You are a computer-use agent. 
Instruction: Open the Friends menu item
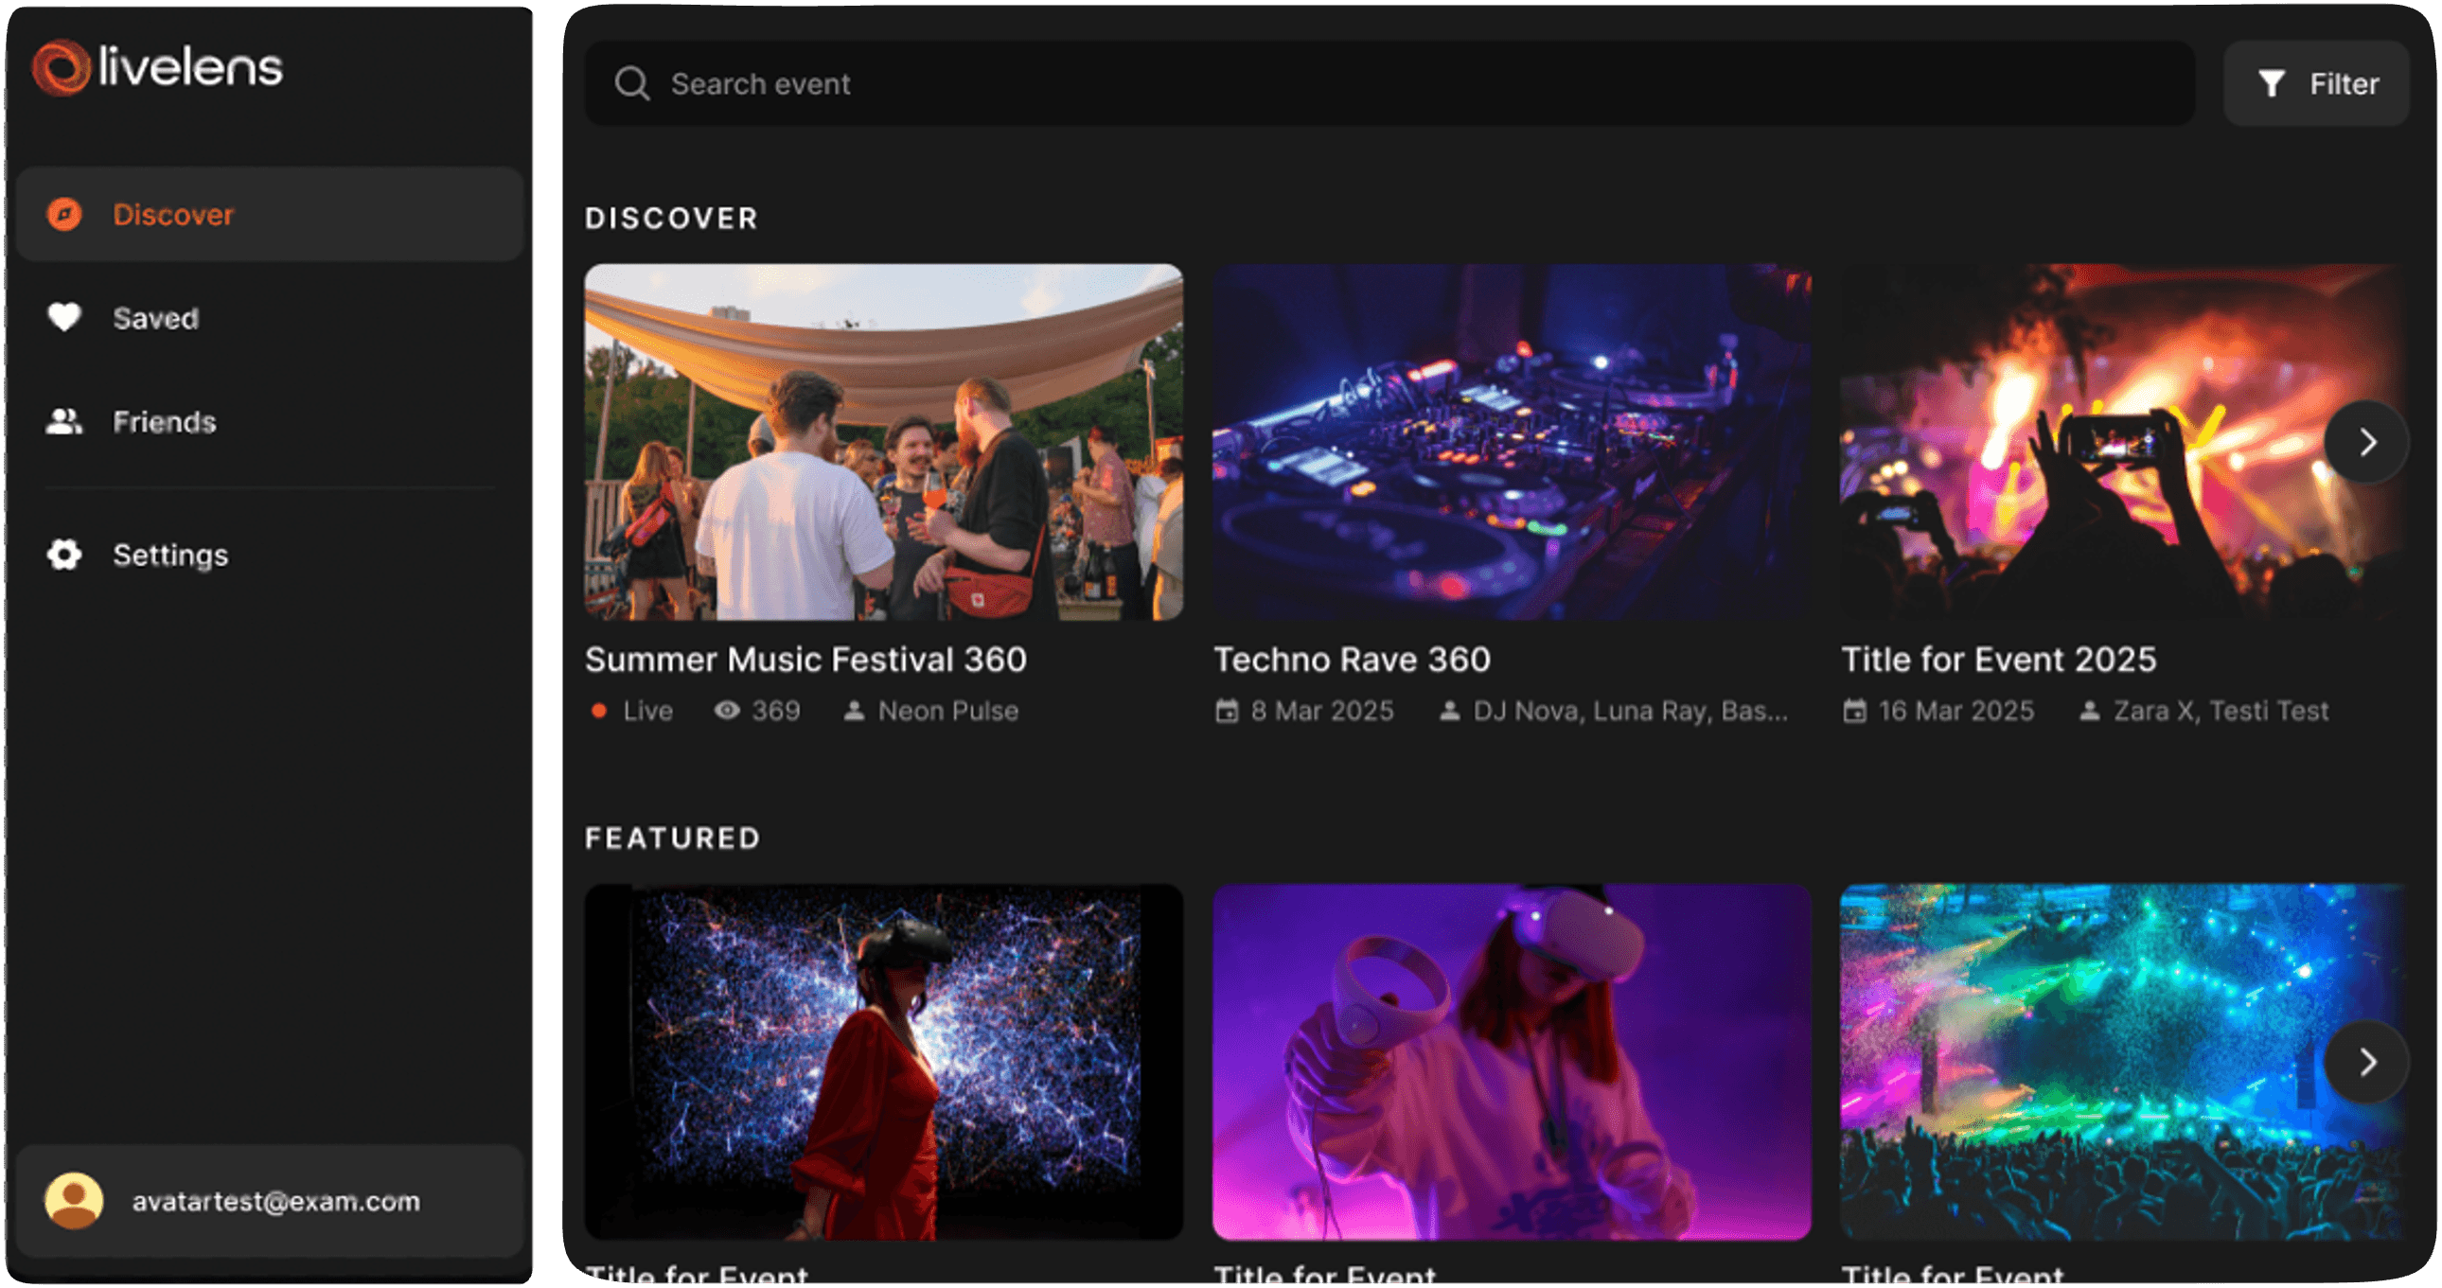coord(165,422)
